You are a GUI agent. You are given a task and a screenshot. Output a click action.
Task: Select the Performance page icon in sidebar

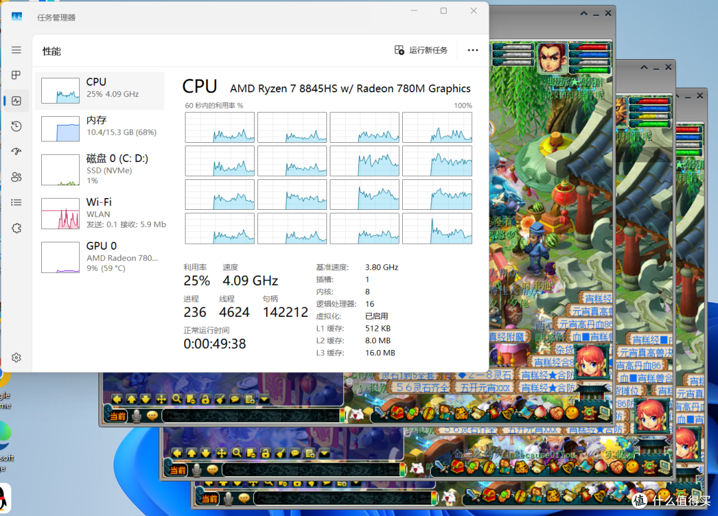pyautogui.click(x=17, y=101)
